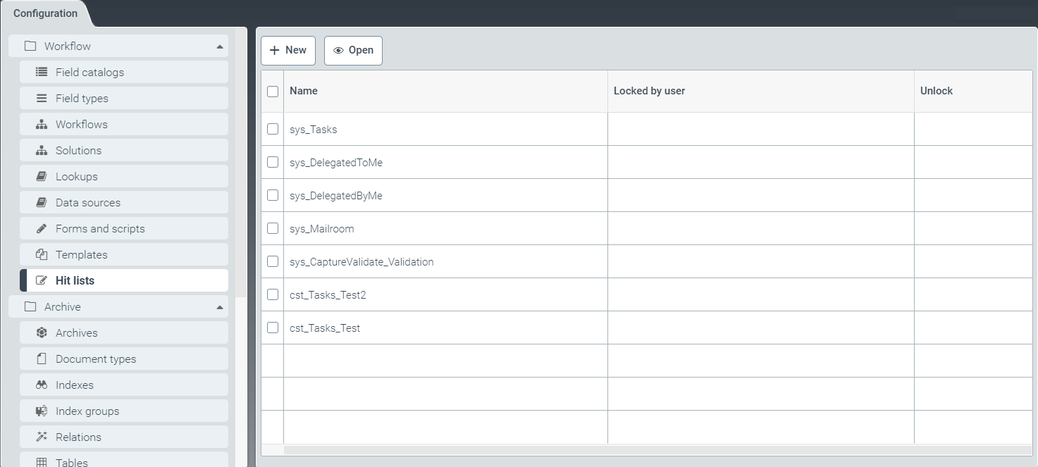Viewport: 1038px width, 467px height.
Task: Click the Indexes binoculars icon
Action: 42,385
